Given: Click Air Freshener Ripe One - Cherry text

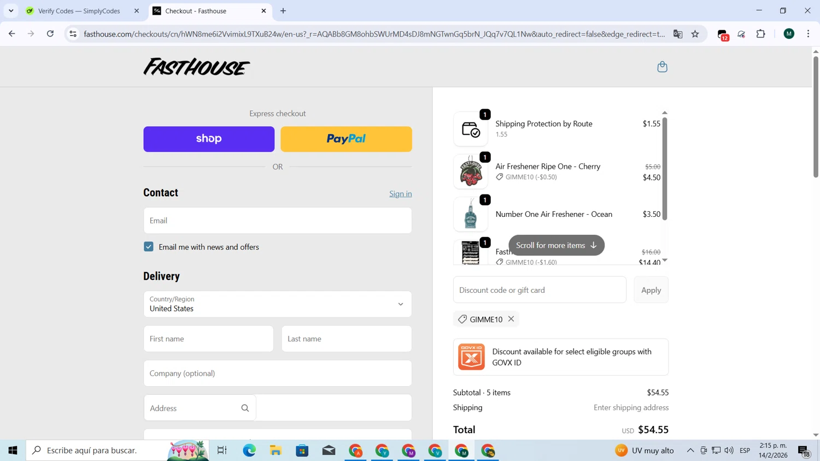Looking at the screenshot, I should click(548, 166).
